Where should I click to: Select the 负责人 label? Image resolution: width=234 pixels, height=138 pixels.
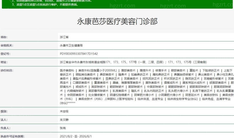[6, 128]
